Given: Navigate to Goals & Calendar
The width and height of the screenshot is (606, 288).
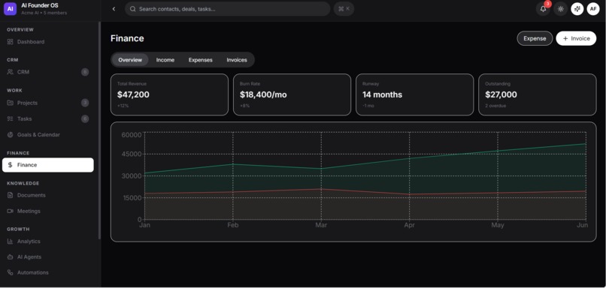Looking at the screenshot, I should pyautogui.click(x=48, y=134).
